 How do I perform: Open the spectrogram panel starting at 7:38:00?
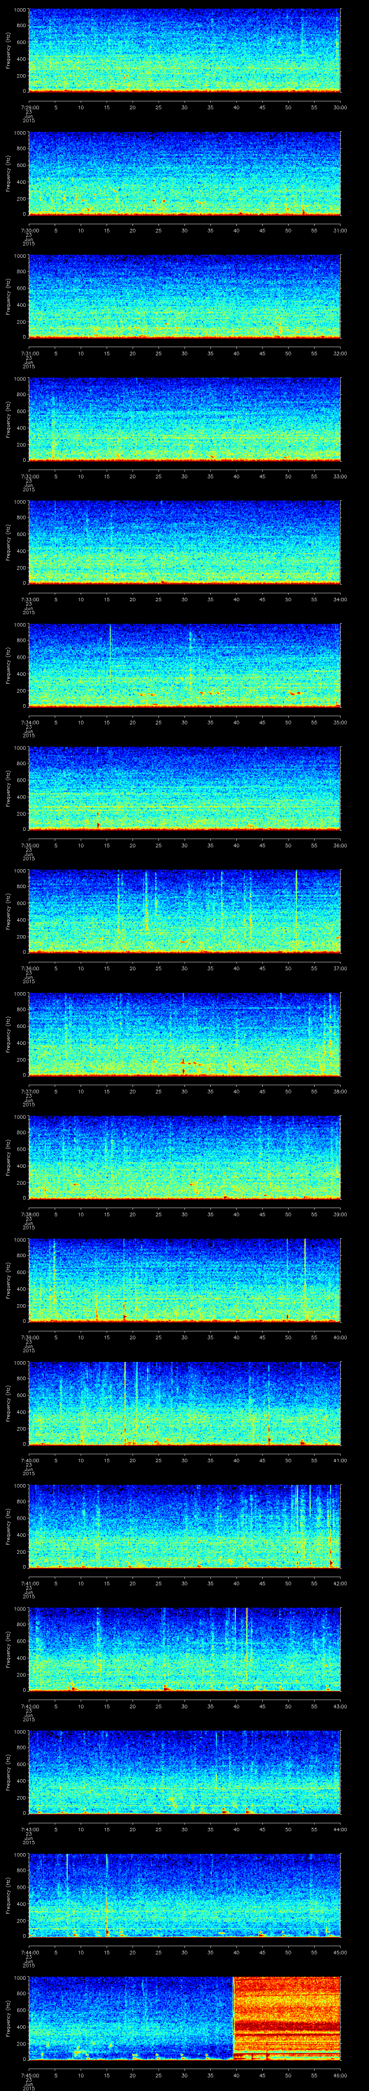(185, 1157)
